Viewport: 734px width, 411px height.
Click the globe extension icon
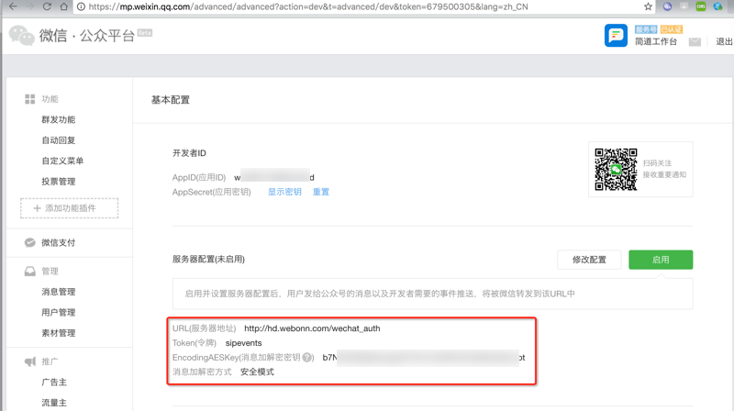[x=717, y=6]
